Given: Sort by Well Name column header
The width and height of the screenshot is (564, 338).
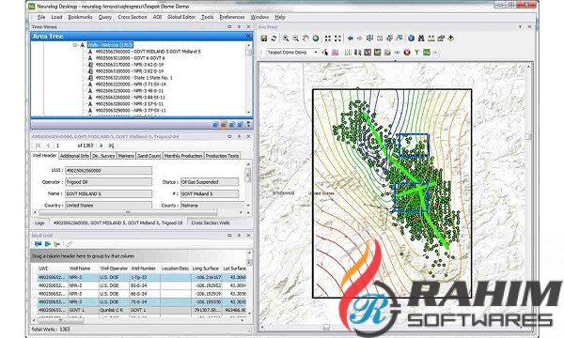Looking at the screenshot, I should click(80, 269).
